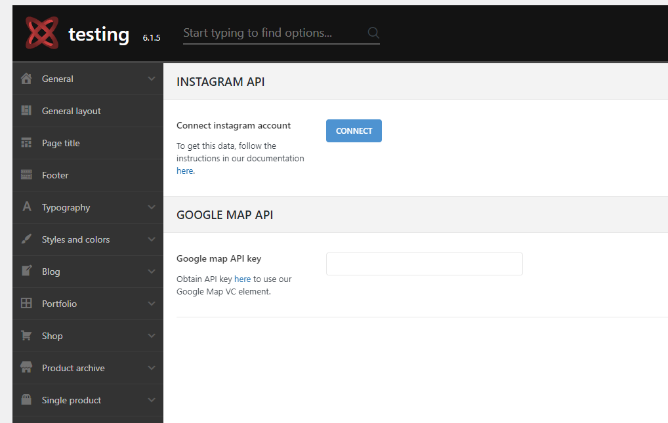
Task: Expand the Portfolio section chevron
Action: pos(151,303)
